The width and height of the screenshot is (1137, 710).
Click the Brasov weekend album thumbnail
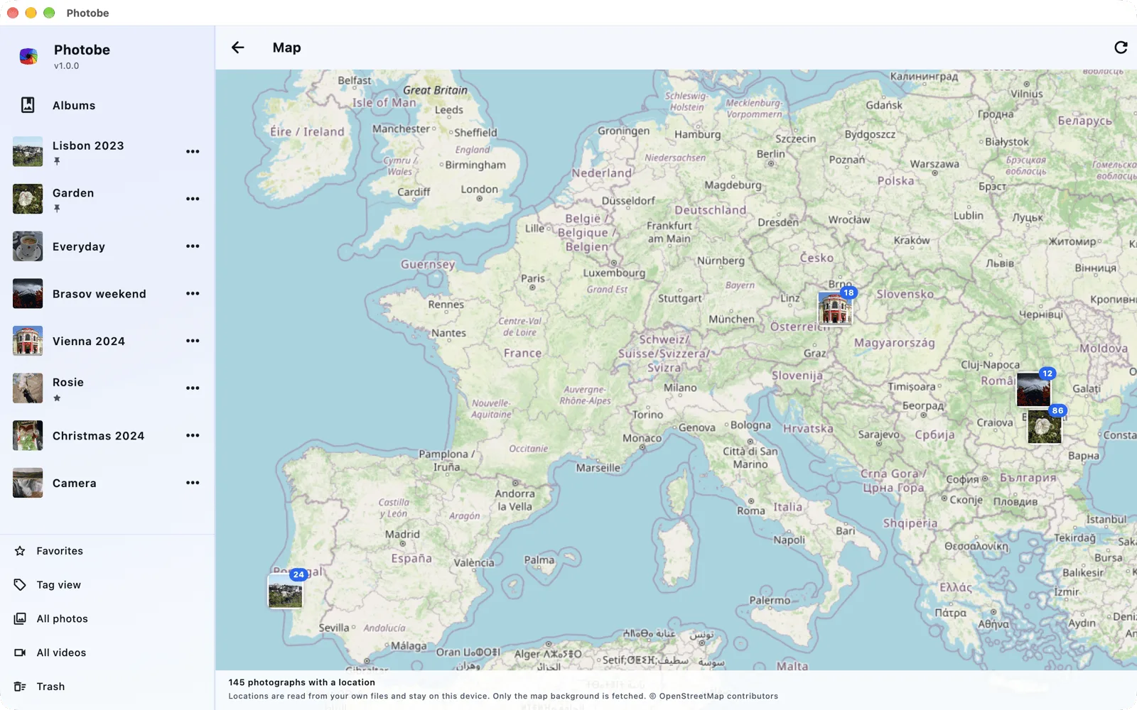tap(28, 293)
